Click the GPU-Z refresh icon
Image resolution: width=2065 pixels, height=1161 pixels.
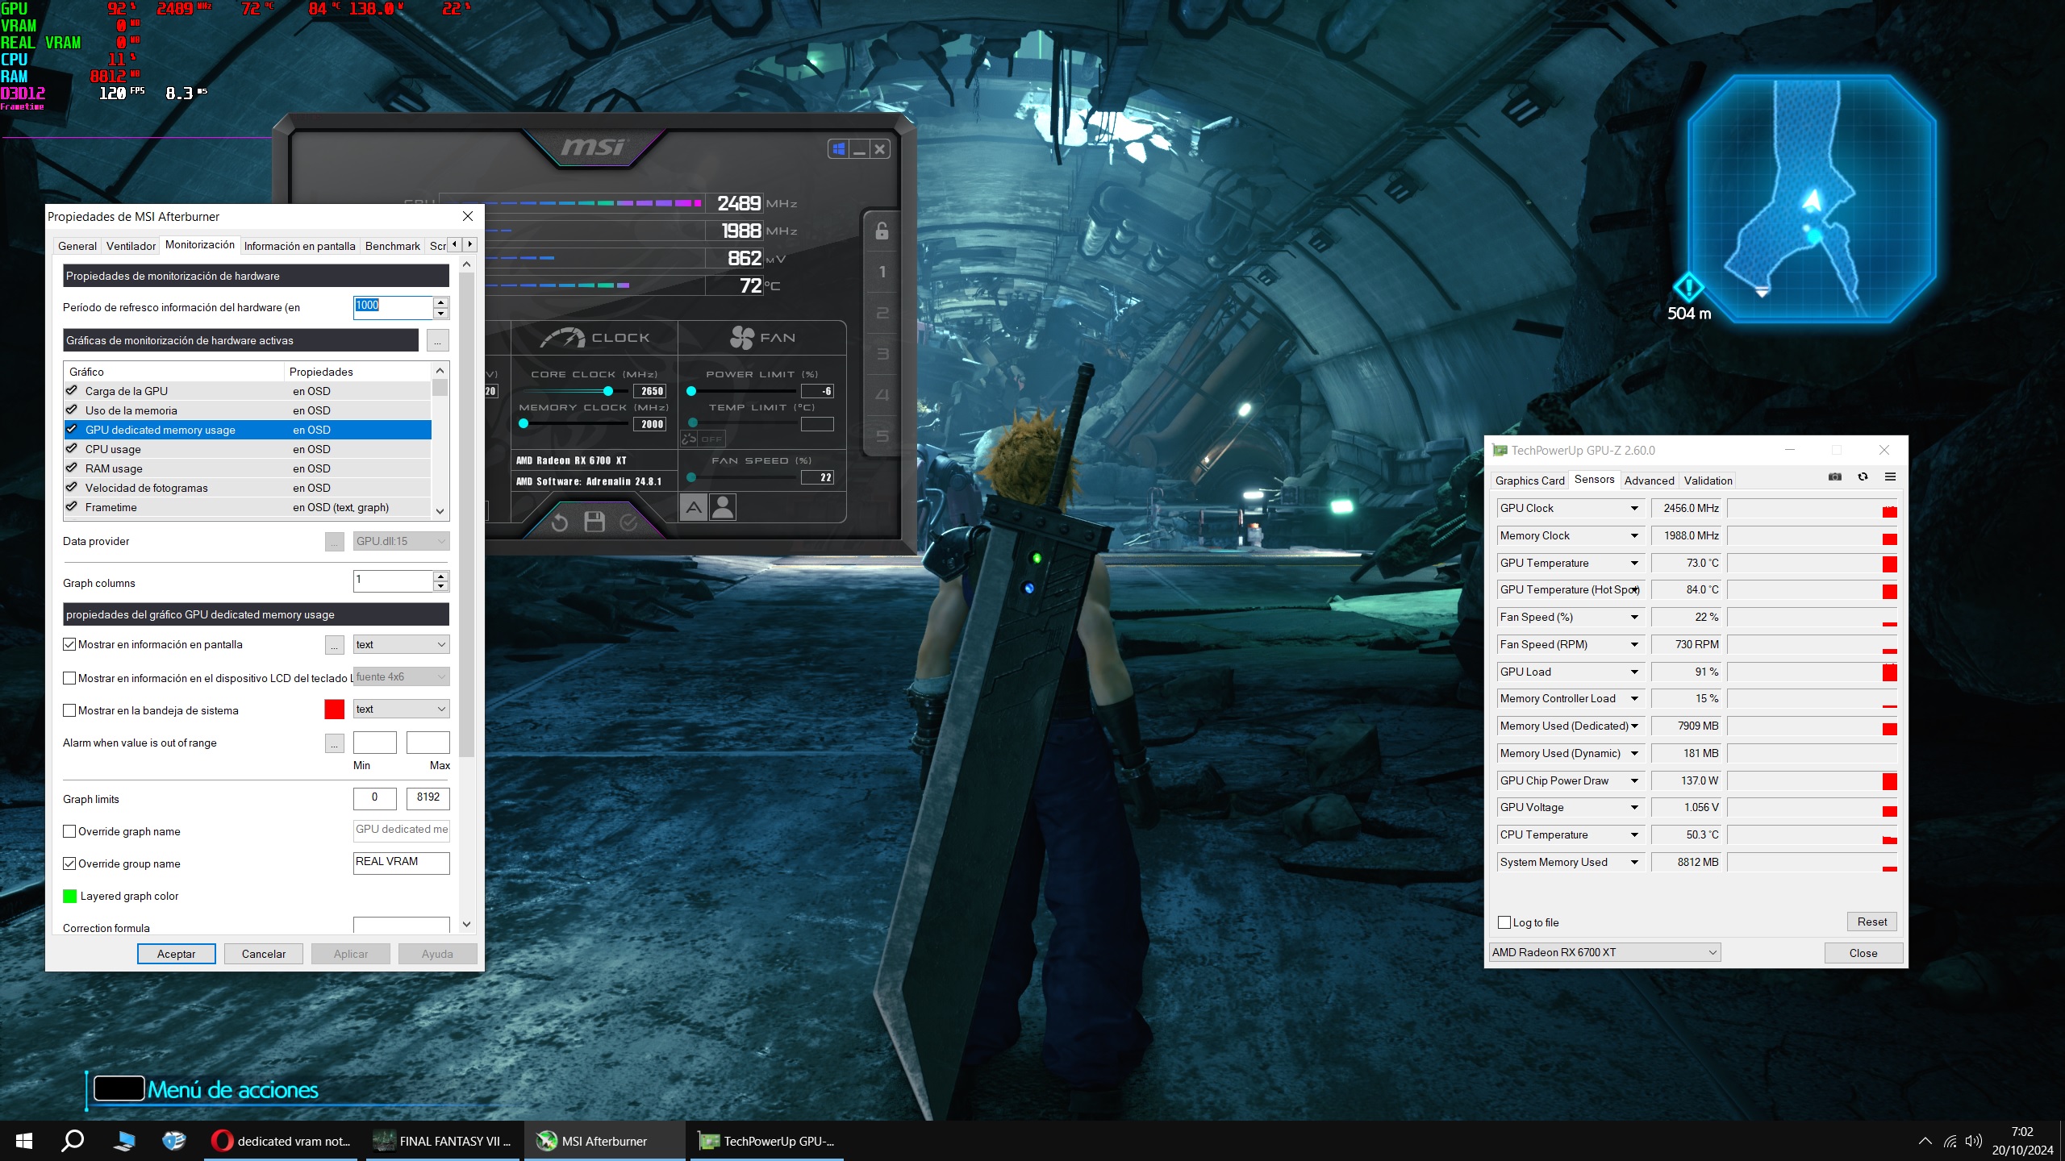pos(1863,476)
